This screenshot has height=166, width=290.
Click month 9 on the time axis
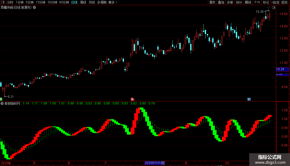[x=186, y=163]
